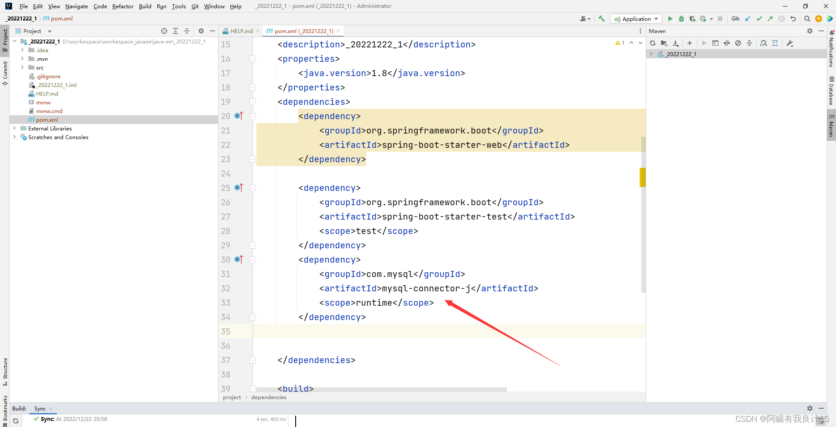
Task: Click the green Run Application button
Action: (670, 19)
